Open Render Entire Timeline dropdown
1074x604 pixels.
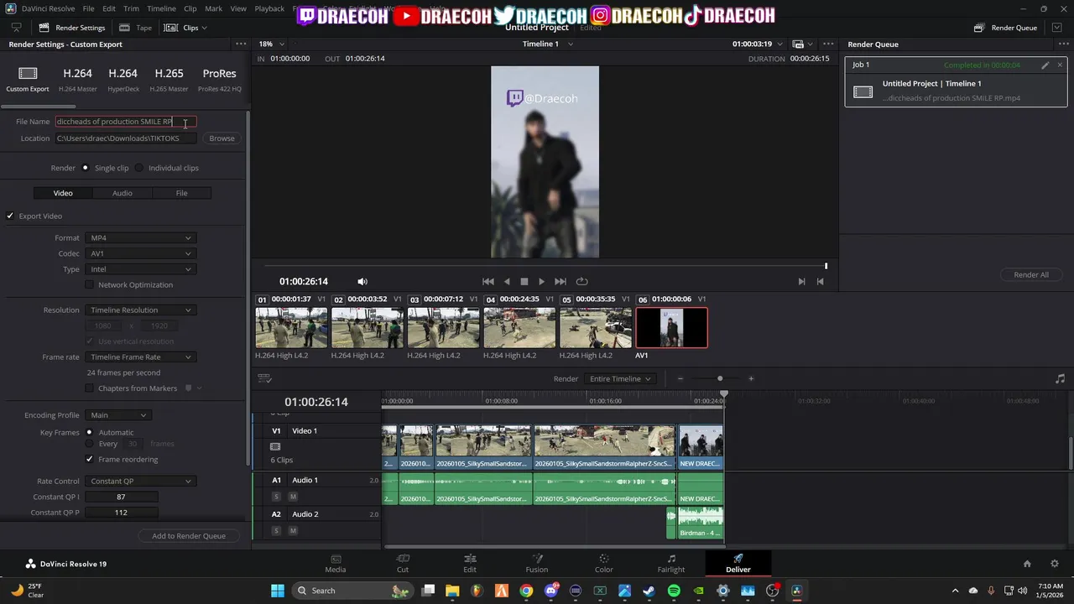[620, 378]
